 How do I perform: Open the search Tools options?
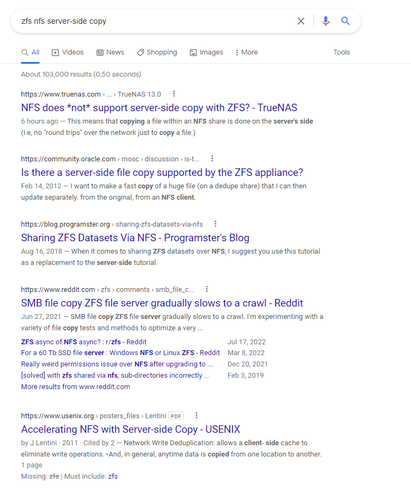click(341, 52)
